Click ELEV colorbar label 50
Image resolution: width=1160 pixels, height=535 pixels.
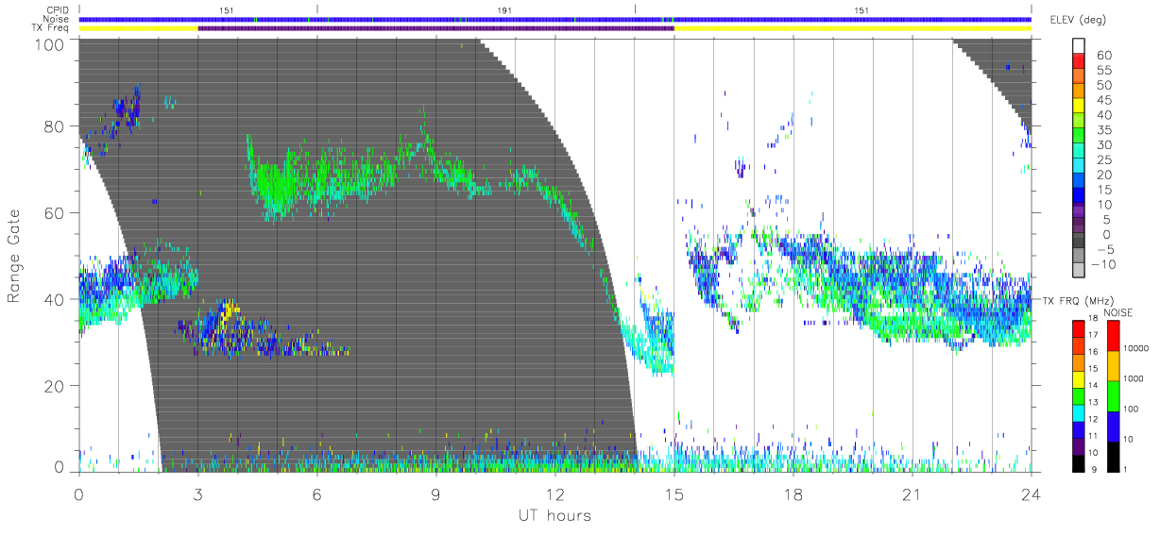click(x=1104, y=85)
